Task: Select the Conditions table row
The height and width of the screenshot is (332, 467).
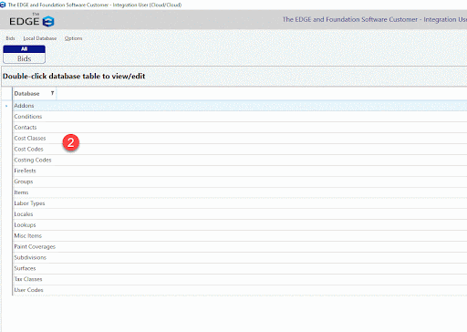Action: point(240,117)
